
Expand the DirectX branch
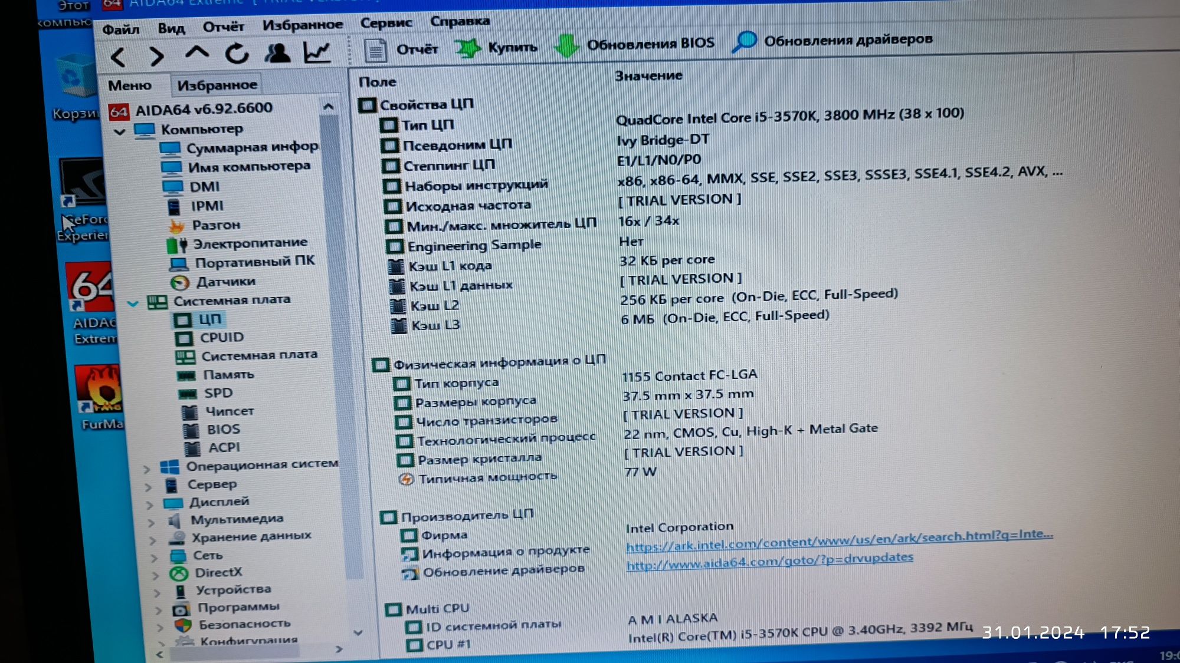coord(156,575)
